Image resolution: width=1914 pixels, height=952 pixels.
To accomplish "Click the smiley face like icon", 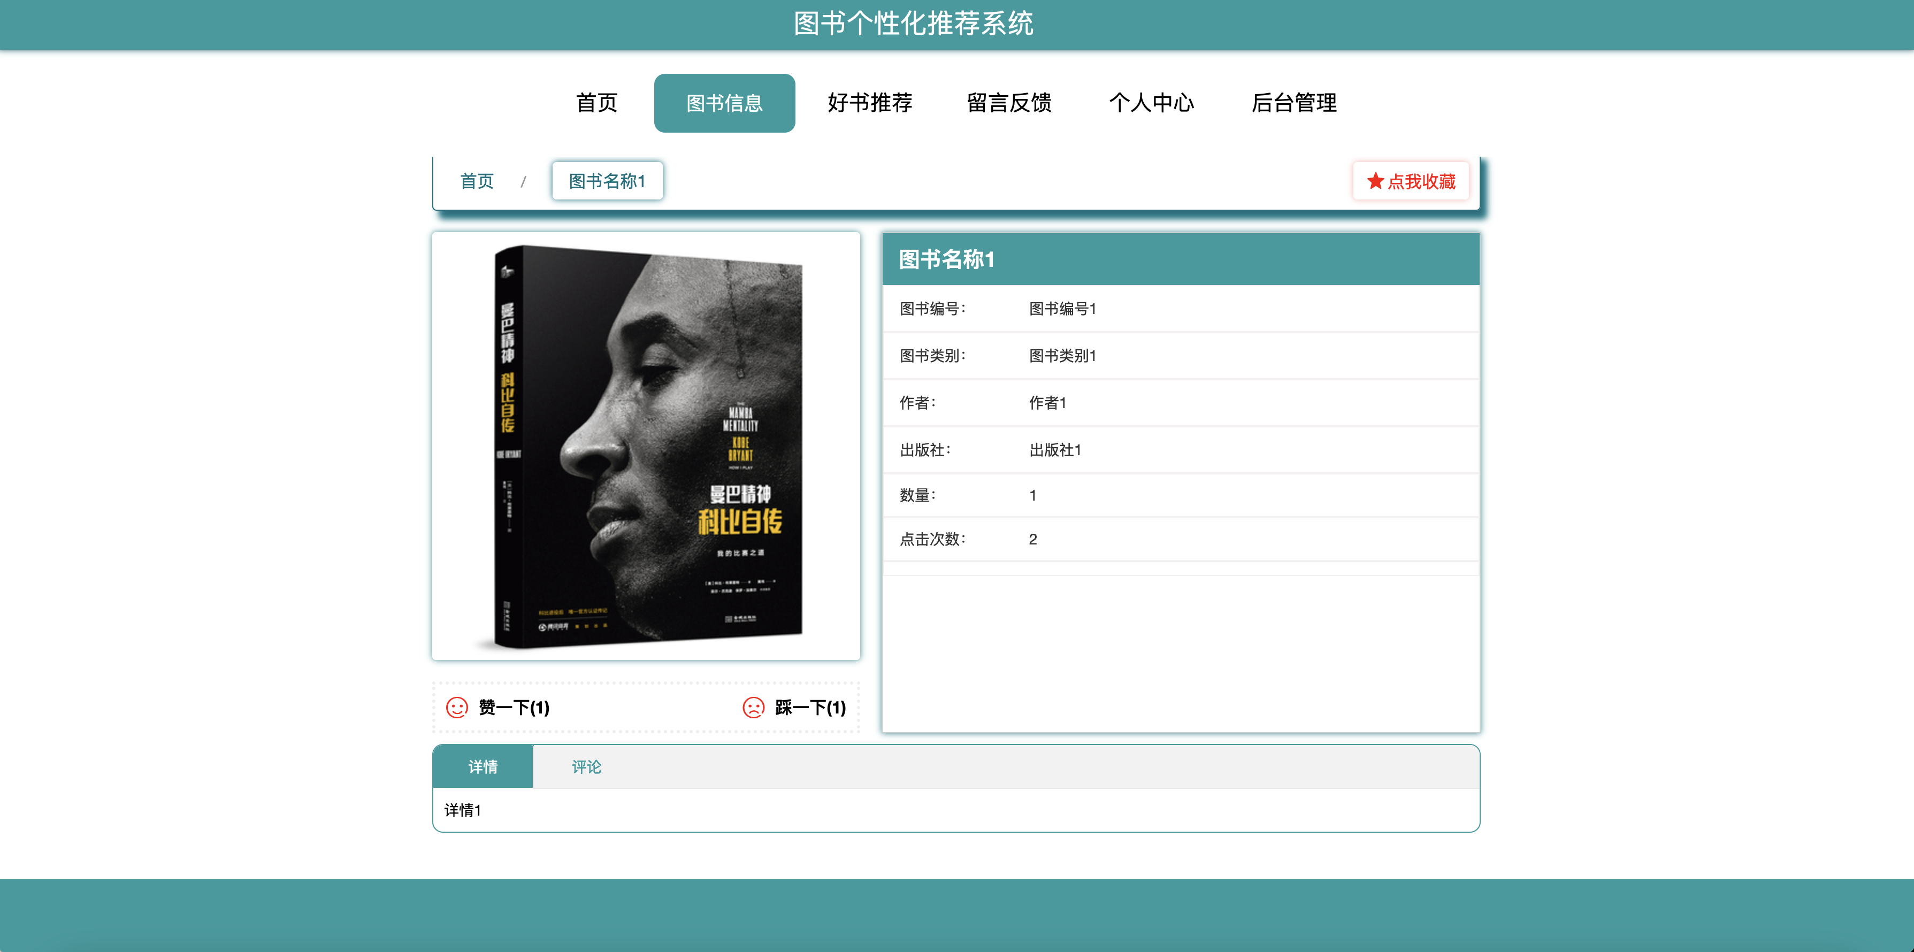I will coord(457,708).
